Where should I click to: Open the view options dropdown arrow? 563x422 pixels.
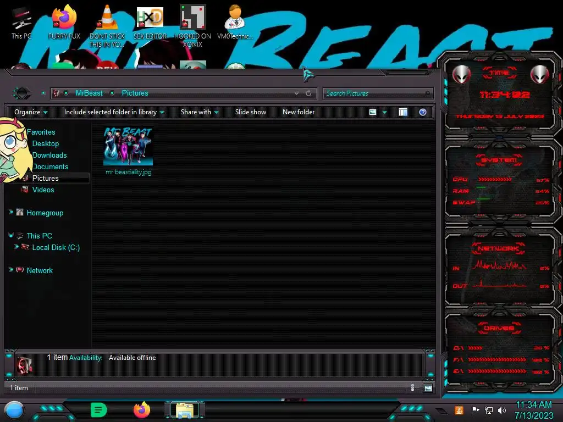pos(384,112)
